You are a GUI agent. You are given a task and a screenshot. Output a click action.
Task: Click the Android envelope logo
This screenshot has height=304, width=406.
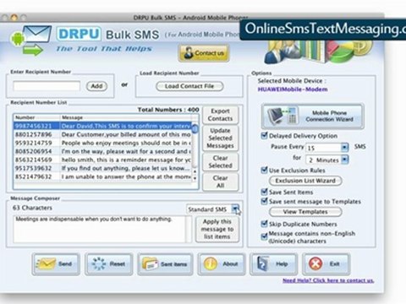click(31, 41)
